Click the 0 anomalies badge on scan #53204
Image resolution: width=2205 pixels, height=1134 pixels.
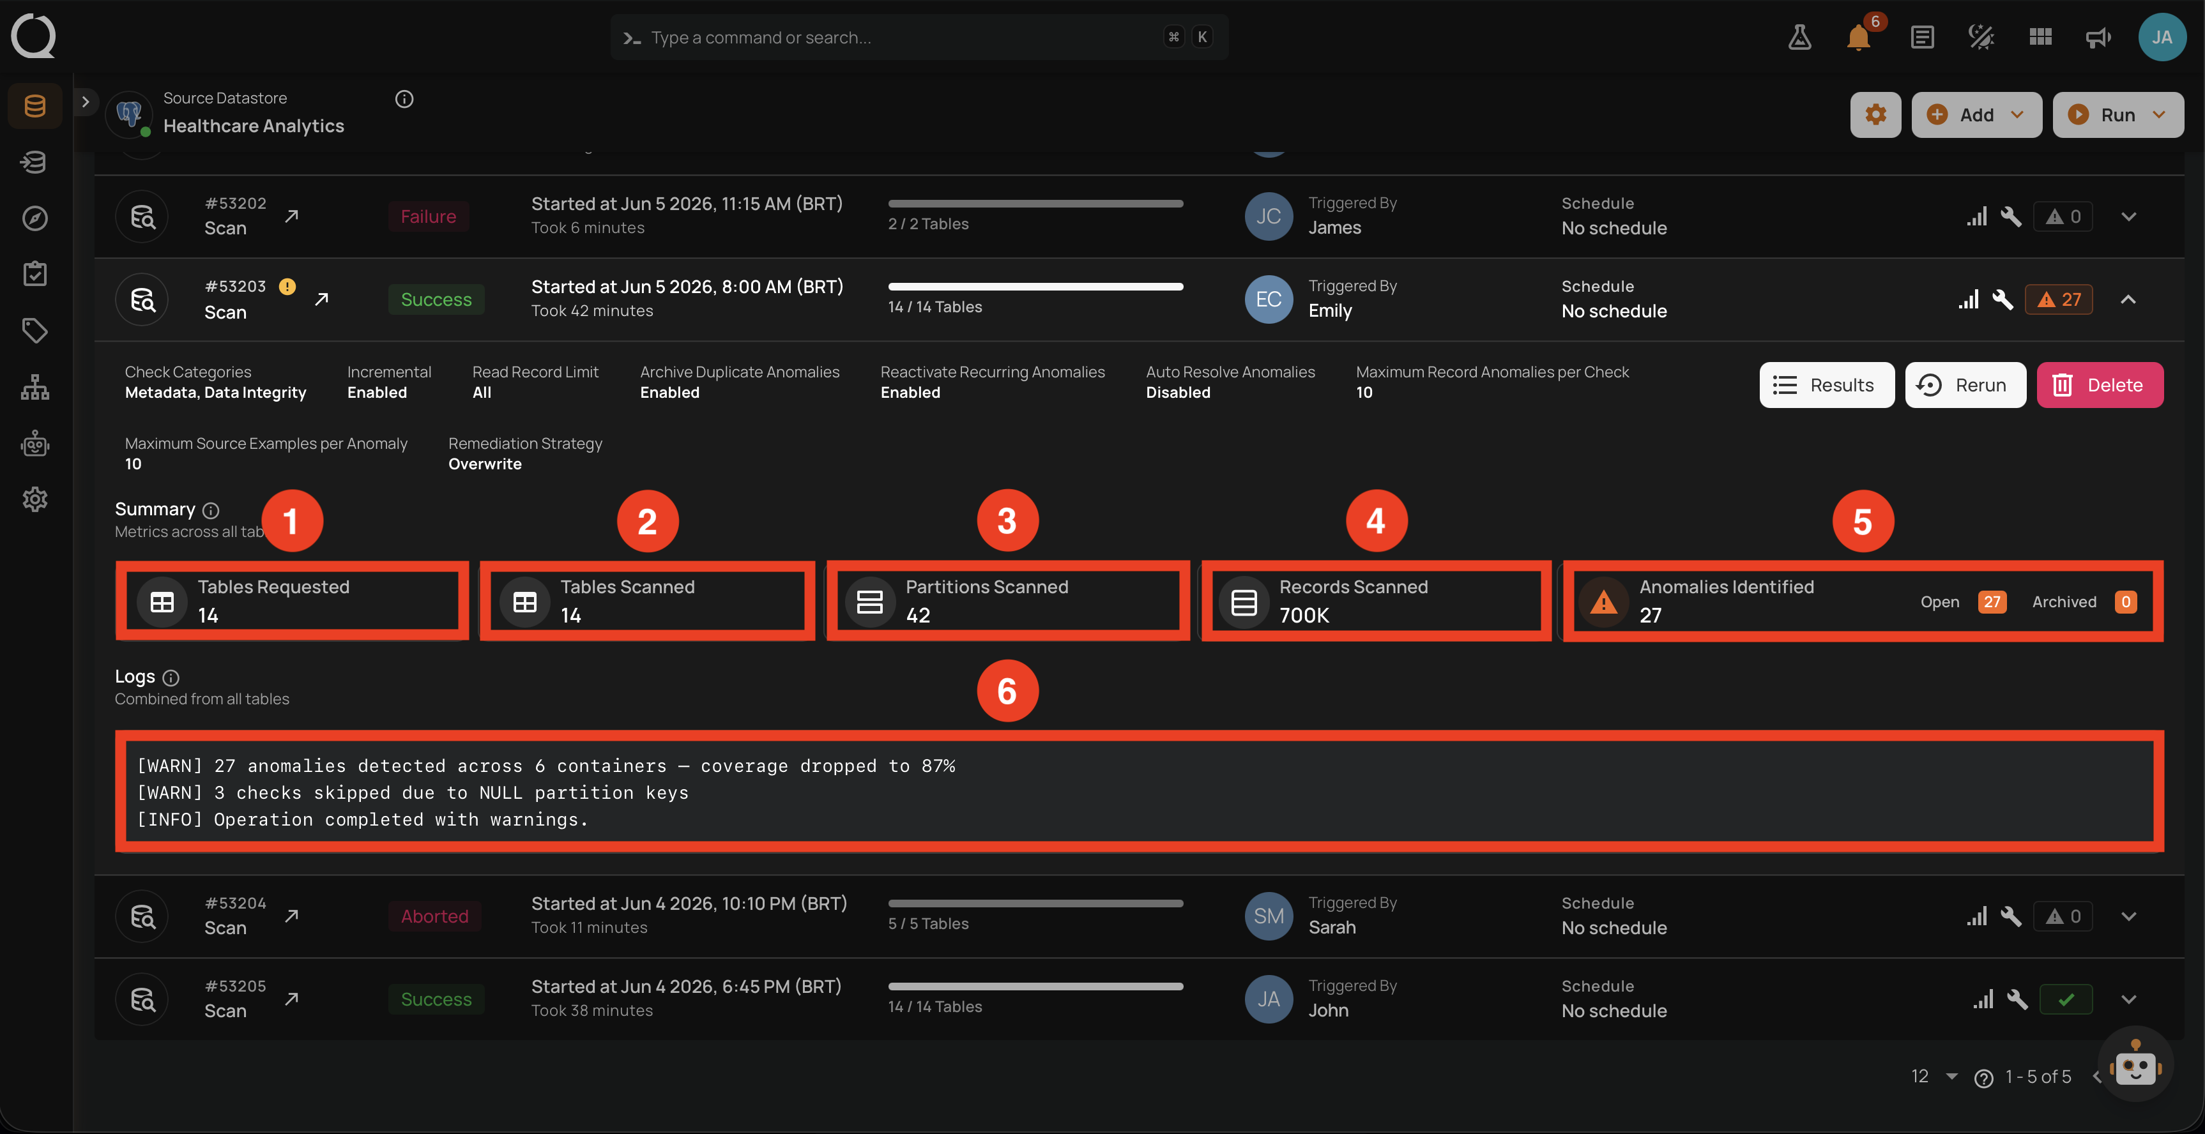coord(2063,917)
